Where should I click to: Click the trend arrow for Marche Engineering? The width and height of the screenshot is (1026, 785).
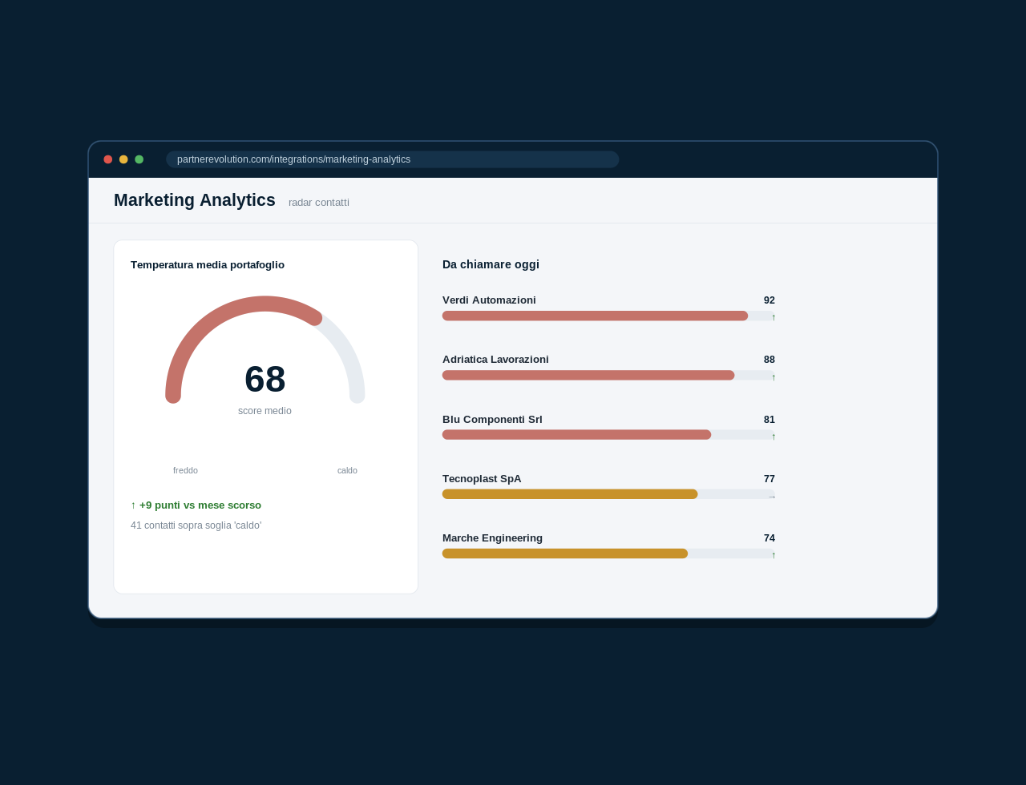pos(774,555)
